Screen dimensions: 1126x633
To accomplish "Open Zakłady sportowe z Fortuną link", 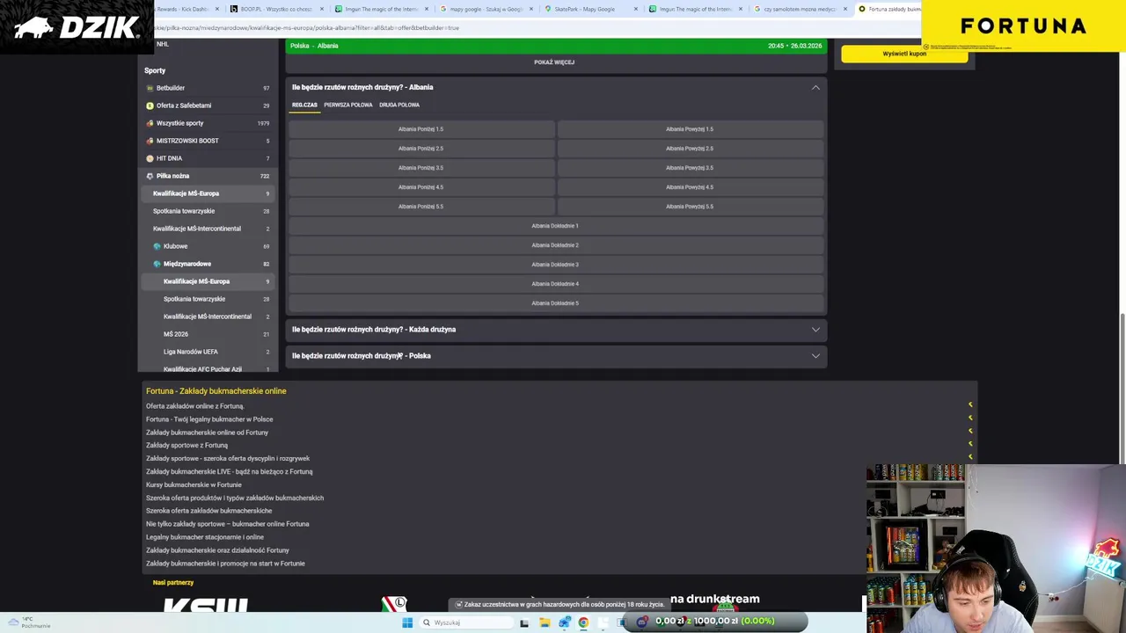I will (186, 445).
